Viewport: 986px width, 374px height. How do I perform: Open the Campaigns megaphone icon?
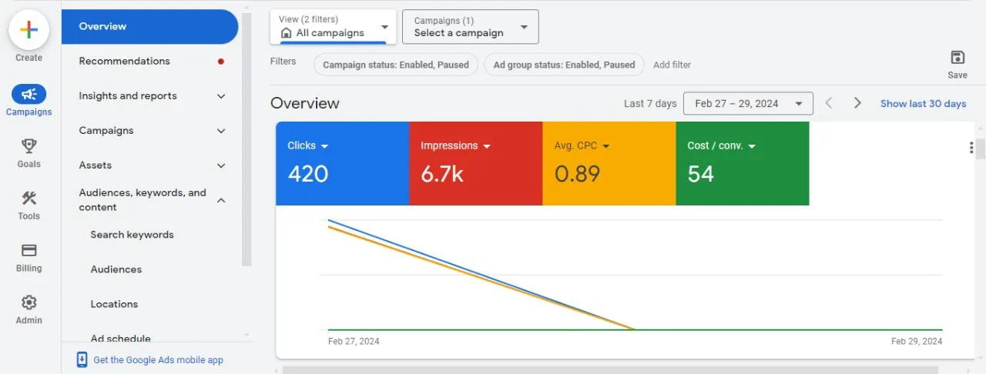tap(29, 94)
